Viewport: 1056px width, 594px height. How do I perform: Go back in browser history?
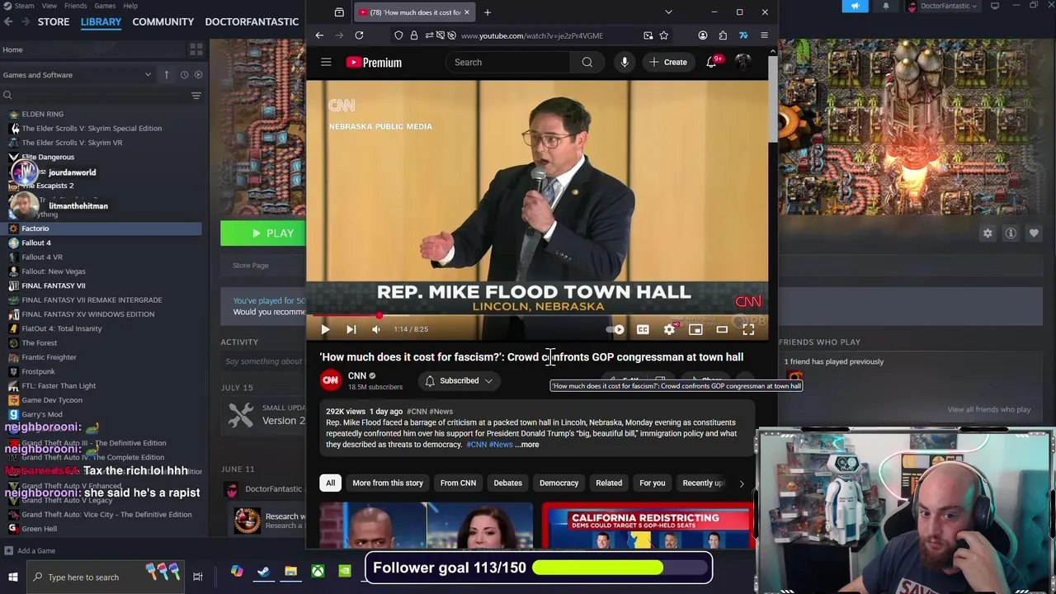point(319,35)
